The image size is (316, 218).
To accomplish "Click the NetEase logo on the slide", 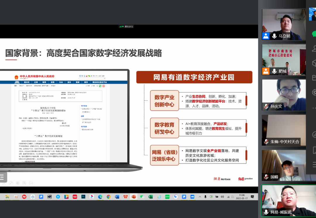I will pos(222,179).
